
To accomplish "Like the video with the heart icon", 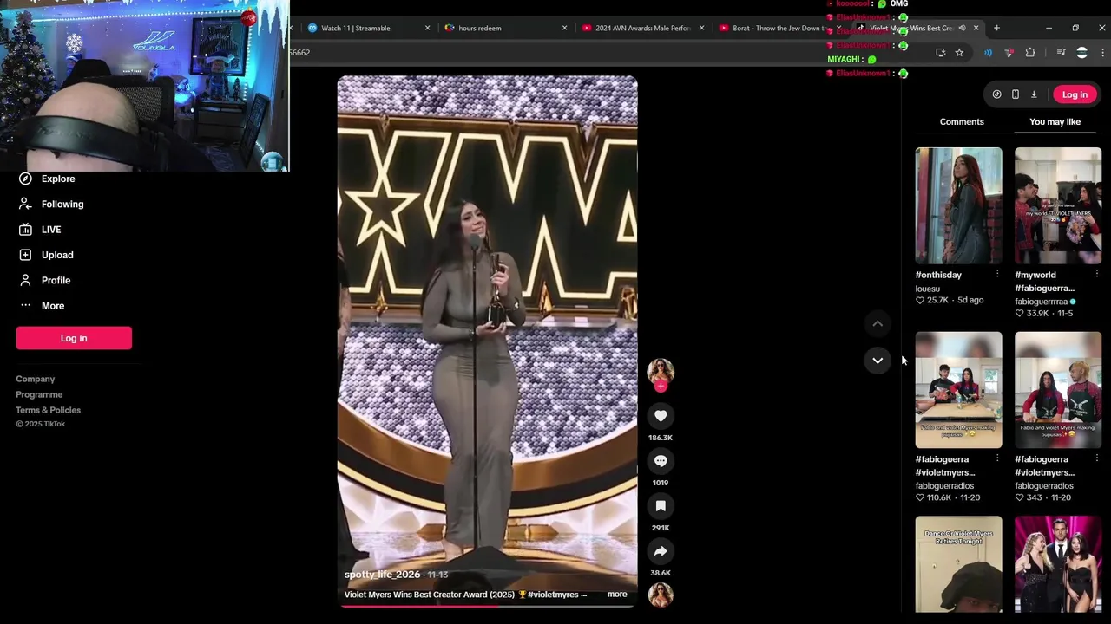I will point(661,416).
